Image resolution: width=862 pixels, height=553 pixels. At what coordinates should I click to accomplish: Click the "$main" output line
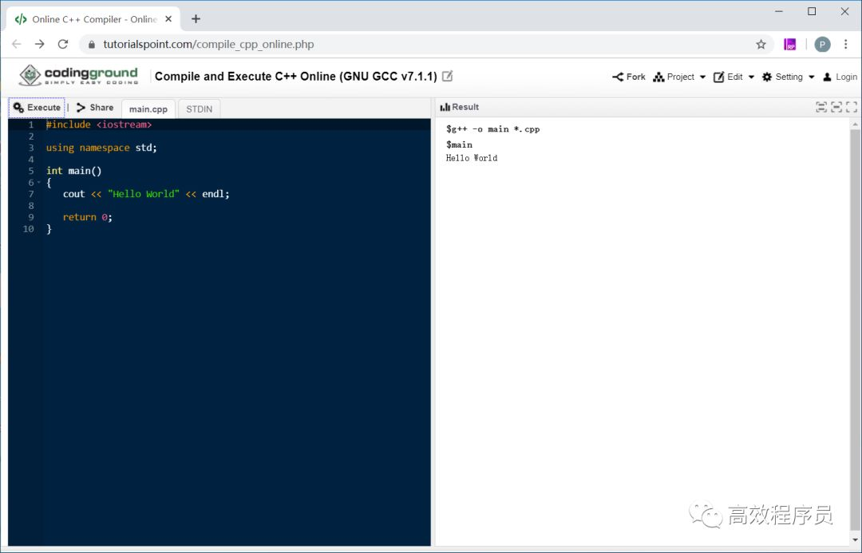(x=459, y=144)
